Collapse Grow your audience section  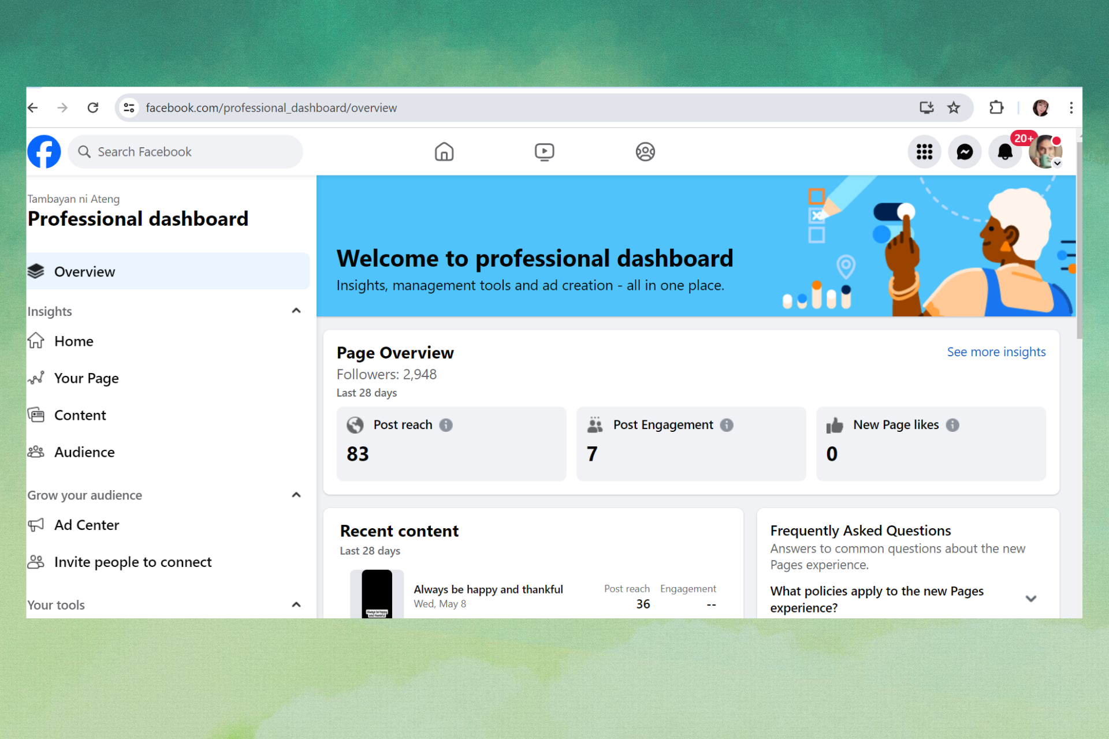coord(296,495)
